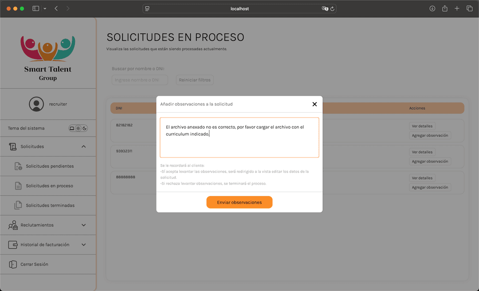Close the observations dialog with X
479x291 pixels.
click(314, 104)
